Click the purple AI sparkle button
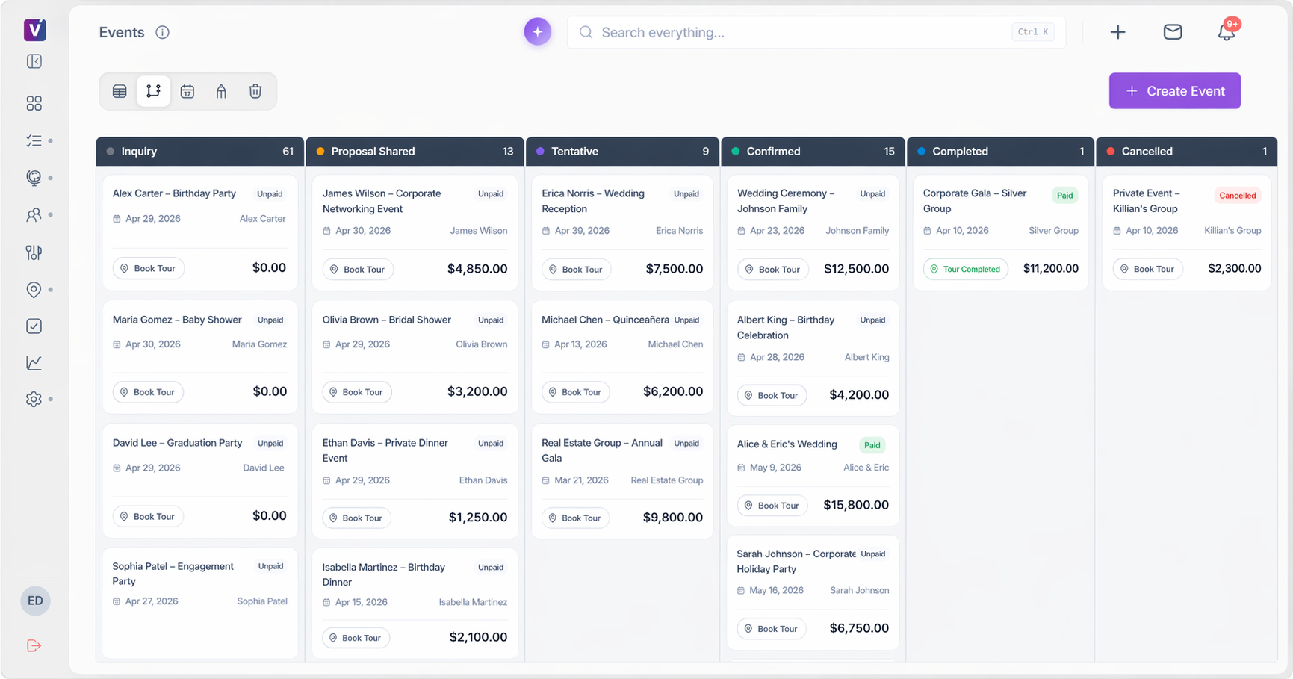 538,32
